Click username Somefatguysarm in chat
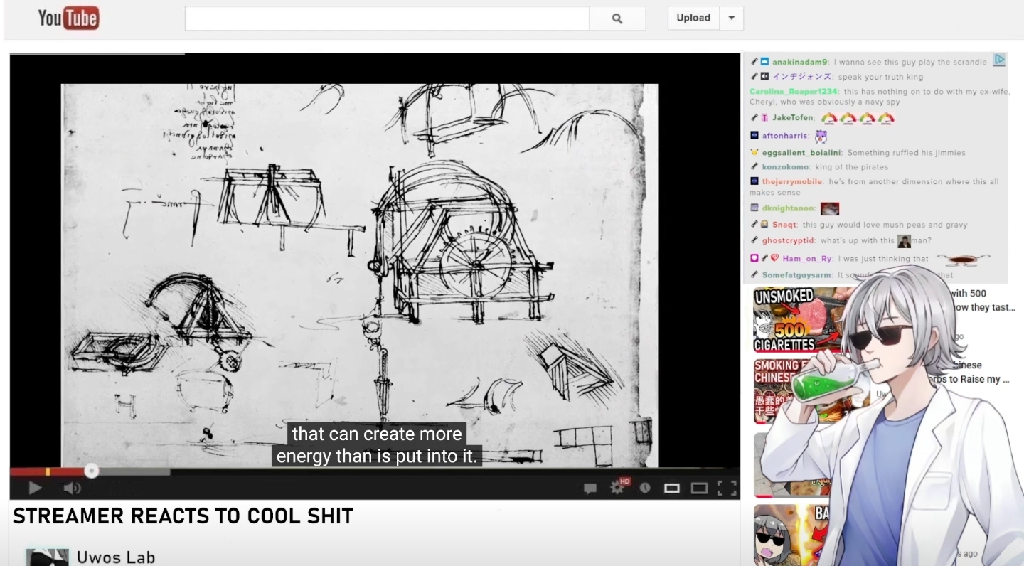 [x=796, y=275]
